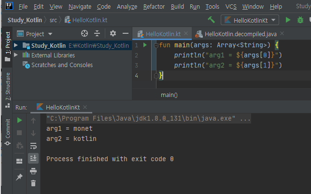Clear all console output with the trash icon
The width and height of the screenshot is (311, 194).
[33, 183]
